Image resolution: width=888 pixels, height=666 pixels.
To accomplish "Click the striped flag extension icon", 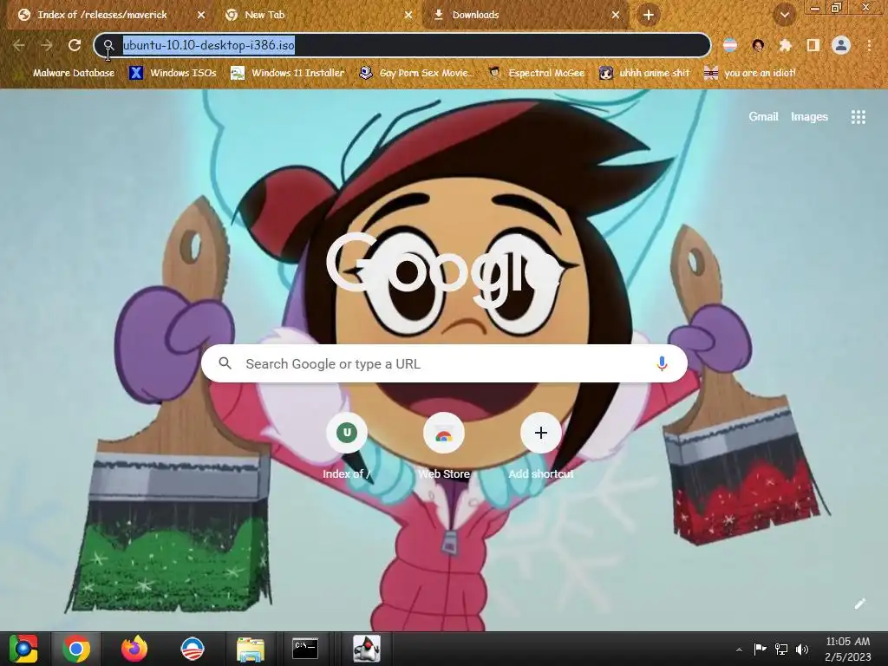I will coord(730,45).
